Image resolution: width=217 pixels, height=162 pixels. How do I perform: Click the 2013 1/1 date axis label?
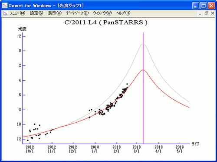tap(95, 149)
